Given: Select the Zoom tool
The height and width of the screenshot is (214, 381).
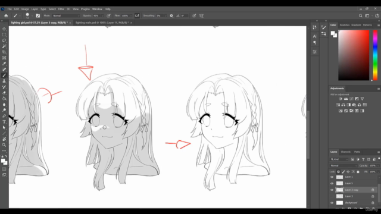Looking at the screenshot, I should tap(4, 145).
